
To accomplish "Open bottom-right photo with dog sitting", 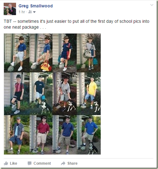I will tap(89, 135).
